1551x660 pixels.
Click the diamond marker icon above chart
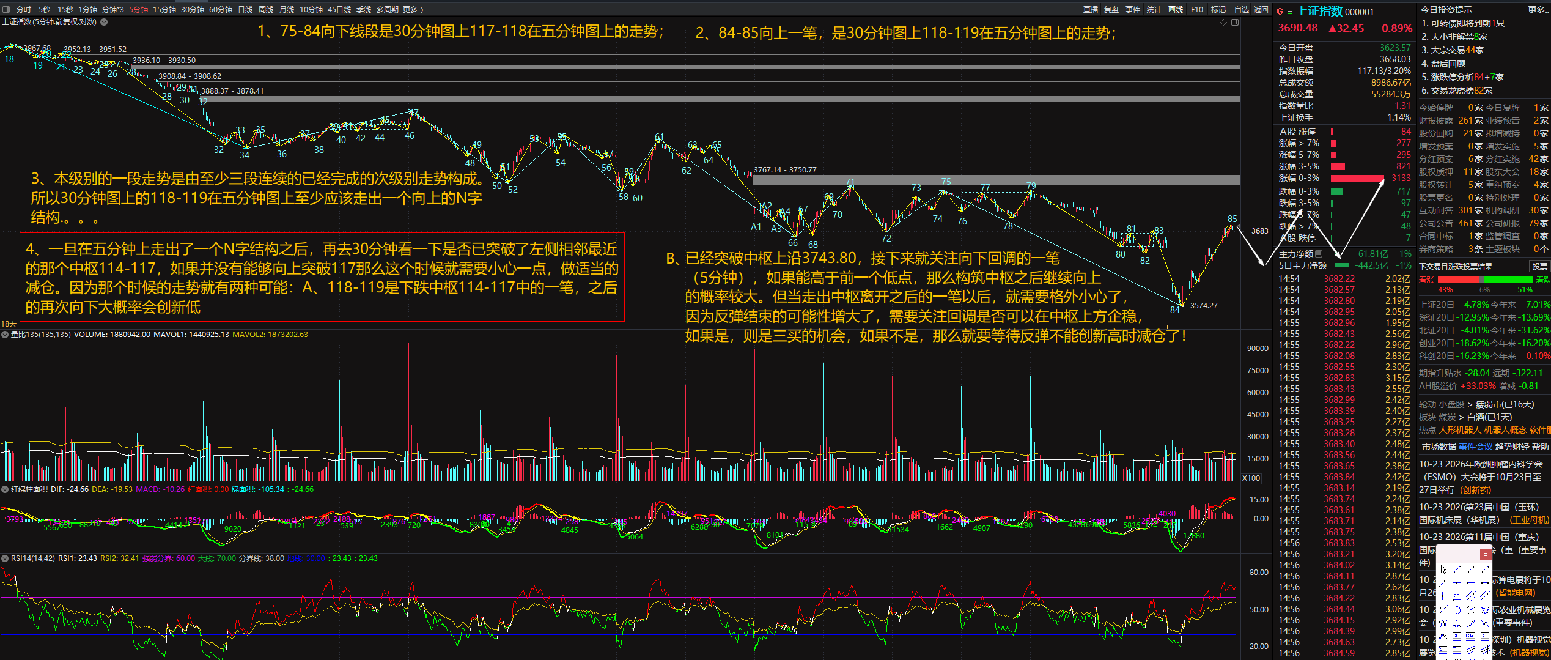[x=1223, y=22]
